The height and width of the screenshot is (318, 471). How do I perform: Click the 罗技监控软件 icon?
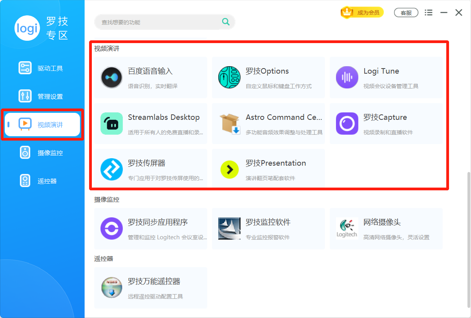(x=229, y=229)
